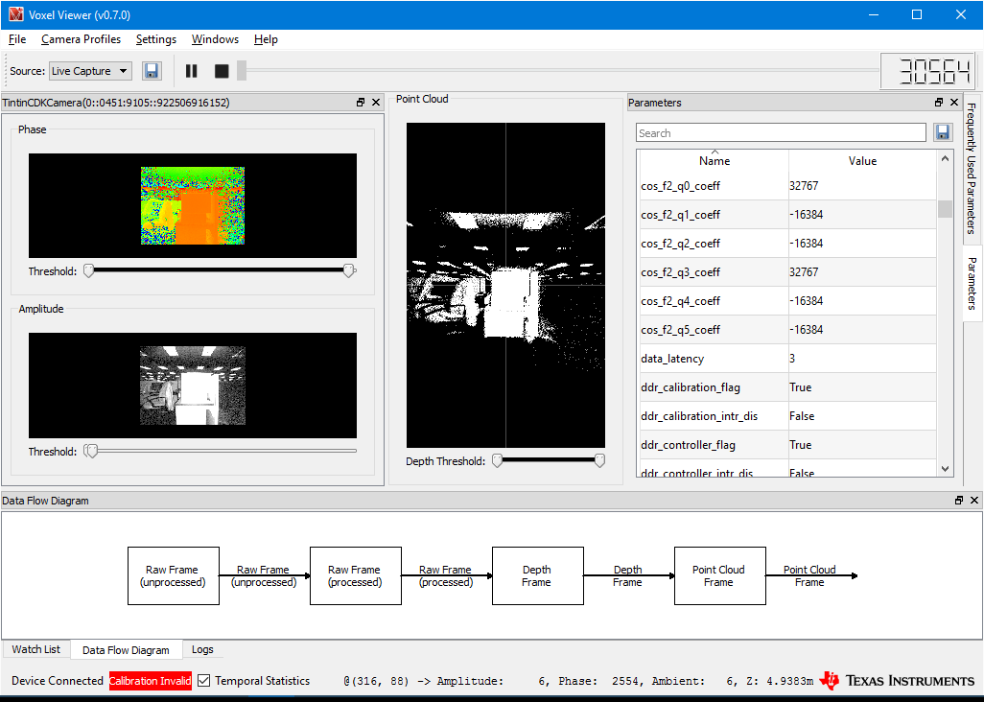Image resolution: width=984 pixels, height=702 pixels.
Task: Select the cos_f2_q5_coeff parameter name
Action: click(680, 330)
